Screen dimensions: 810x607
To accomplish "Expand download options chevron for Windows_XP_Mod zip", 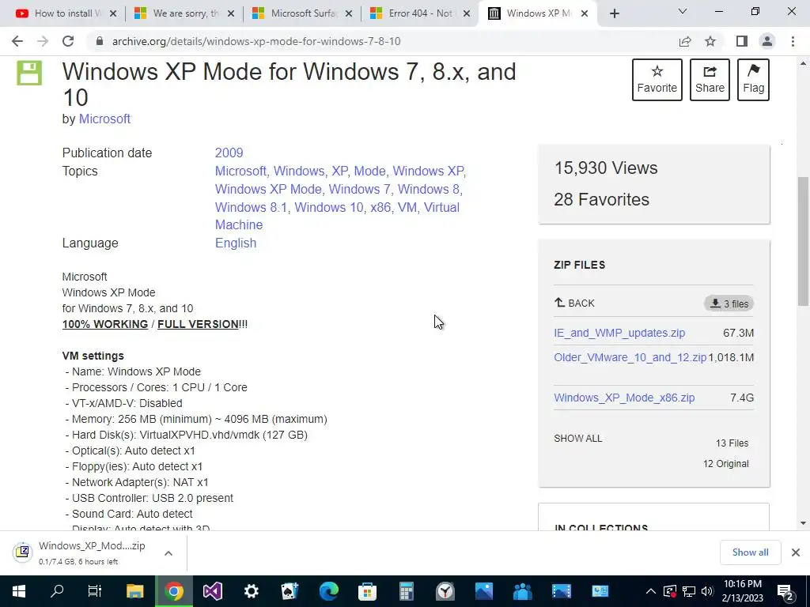I will (168, 553).
